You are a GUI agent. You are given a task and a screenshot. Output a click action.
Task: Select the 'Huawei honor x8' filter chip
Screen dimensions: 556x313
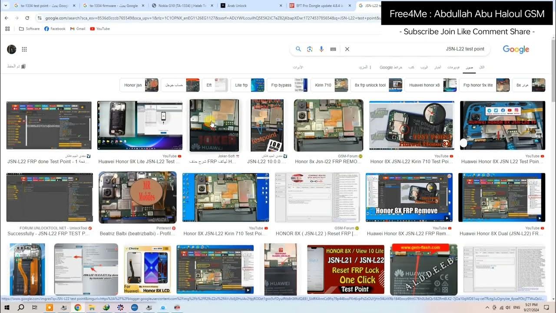point(430,85)
